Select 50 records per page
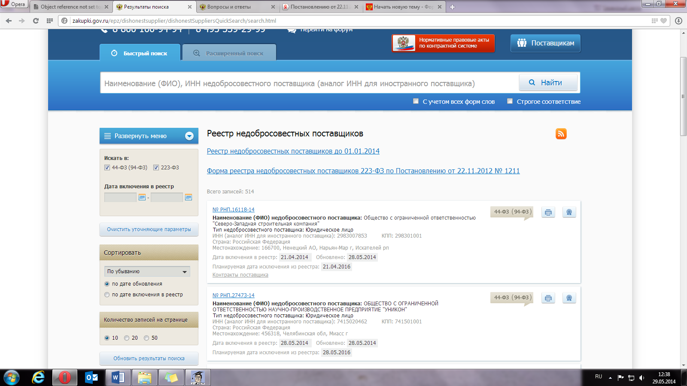Viewport: 687px width, 386px height. [146, 338]
